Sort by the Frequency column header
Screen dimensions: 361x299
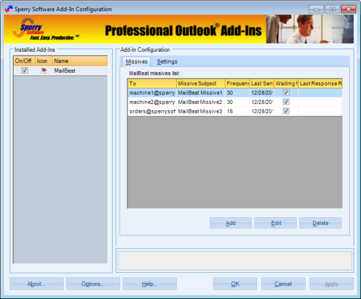pyautogui.click(x=237, y=83)
